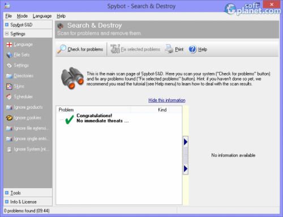Click the Help toolbar button label
283x217 pixels.
point(203,49)
